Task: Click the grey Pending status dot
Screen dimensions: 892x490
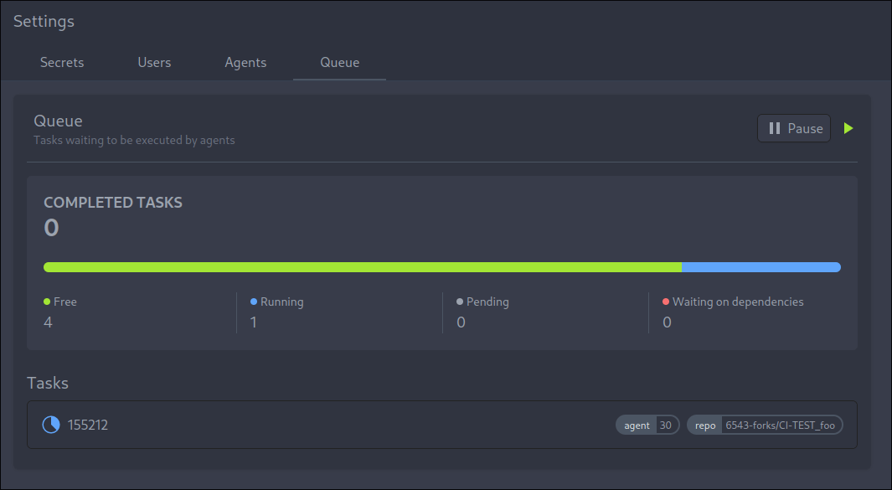Action: (x=461, y=301)
